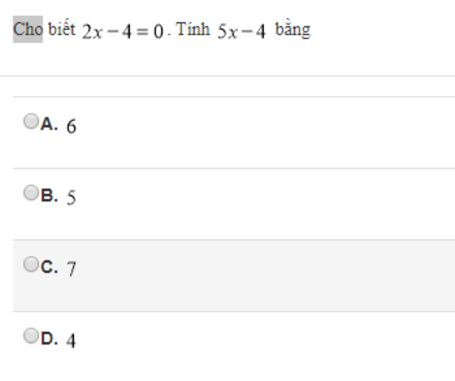
Task: Click the bold "B." option label
Action: pyautogui.click(x=49, y=196)
